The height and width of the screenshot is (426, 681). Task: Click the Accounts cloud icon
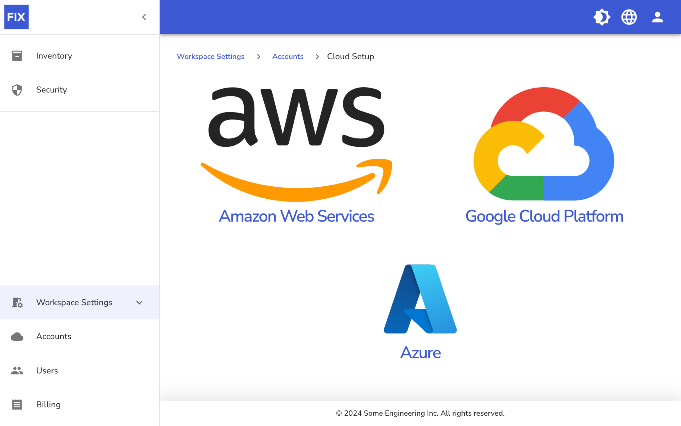[17, 336]
